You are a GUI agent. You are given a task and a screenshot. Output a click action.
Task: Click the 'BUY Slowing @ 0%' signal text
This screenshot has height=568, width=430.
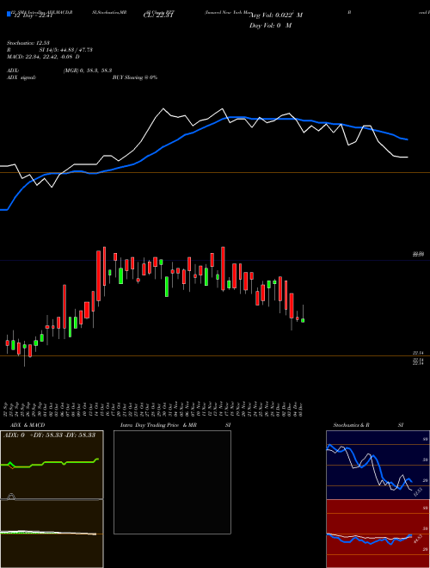coord(135,77)
